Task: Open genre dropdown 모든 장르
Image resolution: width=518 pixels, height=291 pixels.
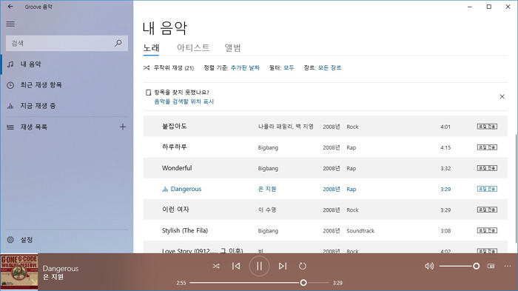Action: pos(330,68)
